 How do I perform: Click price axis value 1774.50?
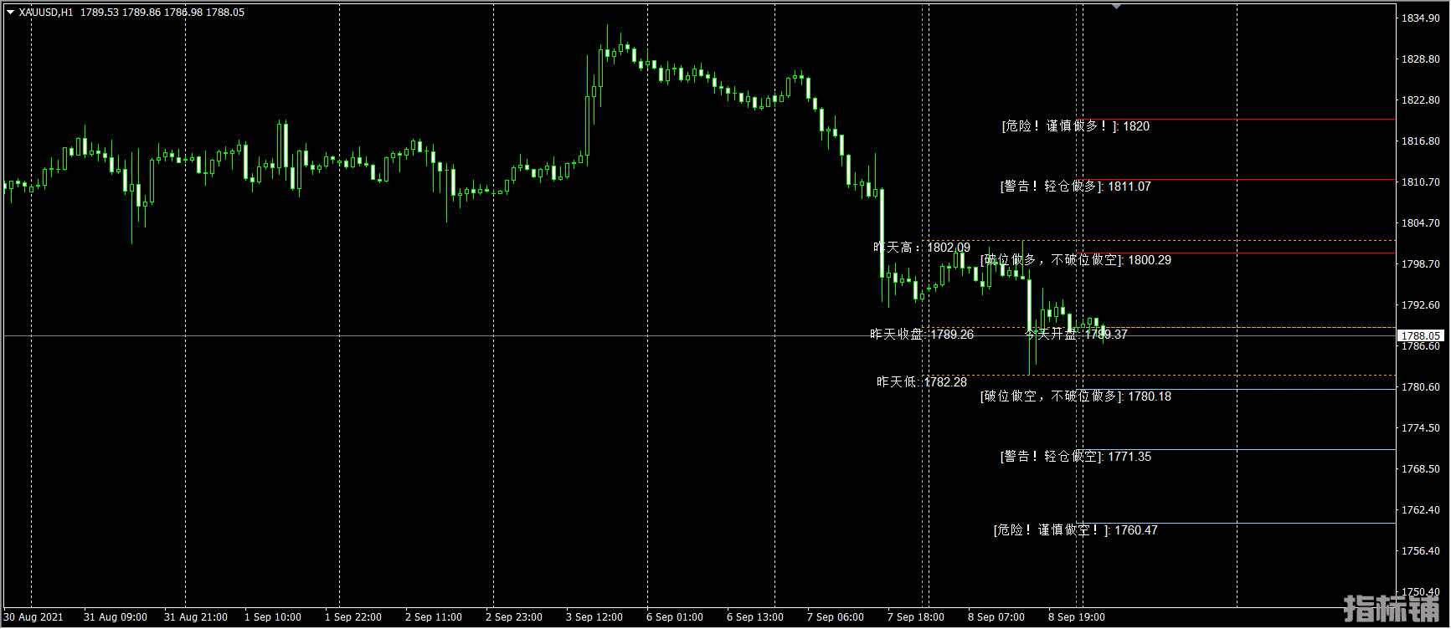pyautogui.click(x=1421, y=428)
